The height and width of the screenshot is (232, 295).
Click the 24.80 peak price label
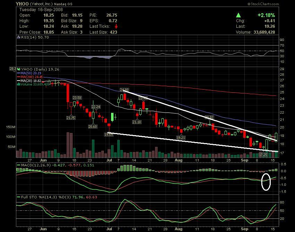124,90
